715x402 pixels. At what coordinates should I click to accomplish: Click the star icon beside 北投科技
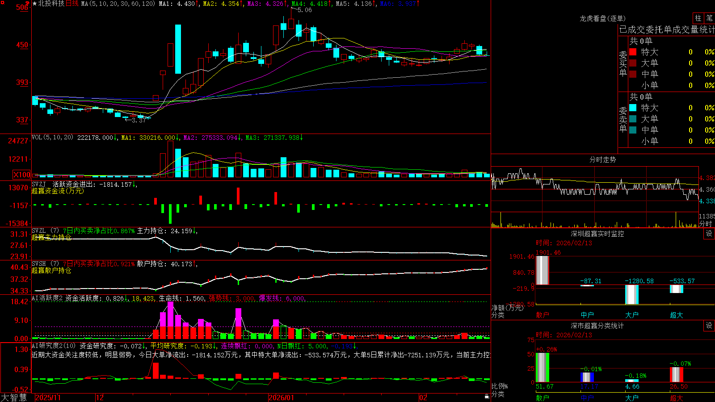(35, 4)
